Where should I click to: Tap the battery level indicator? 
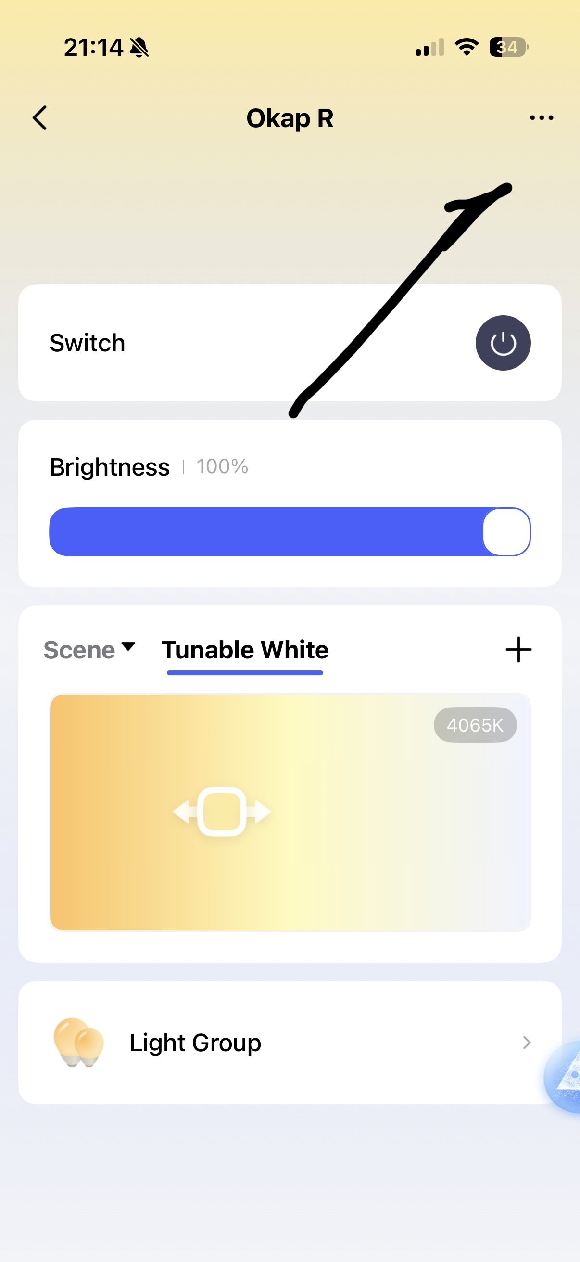(508, 48)
